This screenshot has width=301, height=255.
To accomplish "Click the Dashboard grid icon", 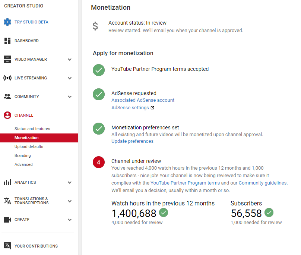I will (x=7, y=41).
